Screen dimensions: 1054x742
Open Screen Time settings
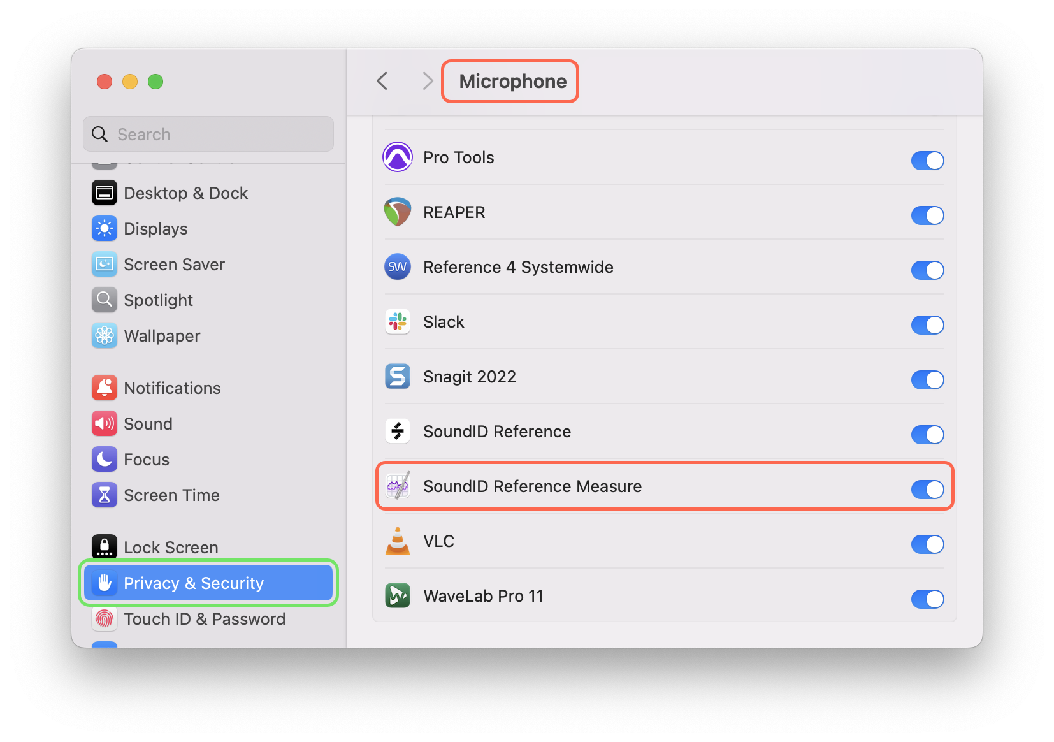click(x=208, y=495)
